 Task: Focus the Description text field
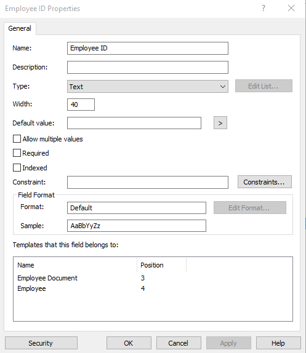(x=148, y=67)
